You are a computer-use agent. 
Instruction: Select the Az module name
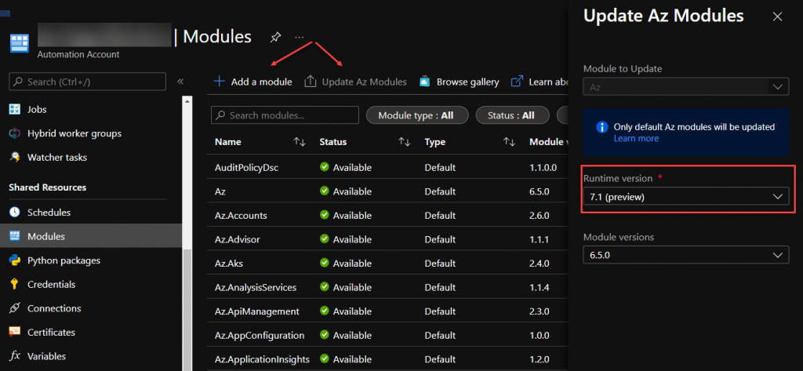220,191
